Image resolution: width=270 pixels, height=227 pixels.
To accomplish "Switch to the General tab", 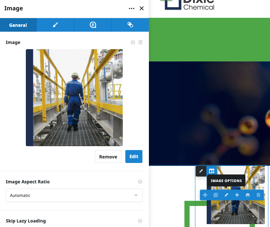I will point(18,25).
